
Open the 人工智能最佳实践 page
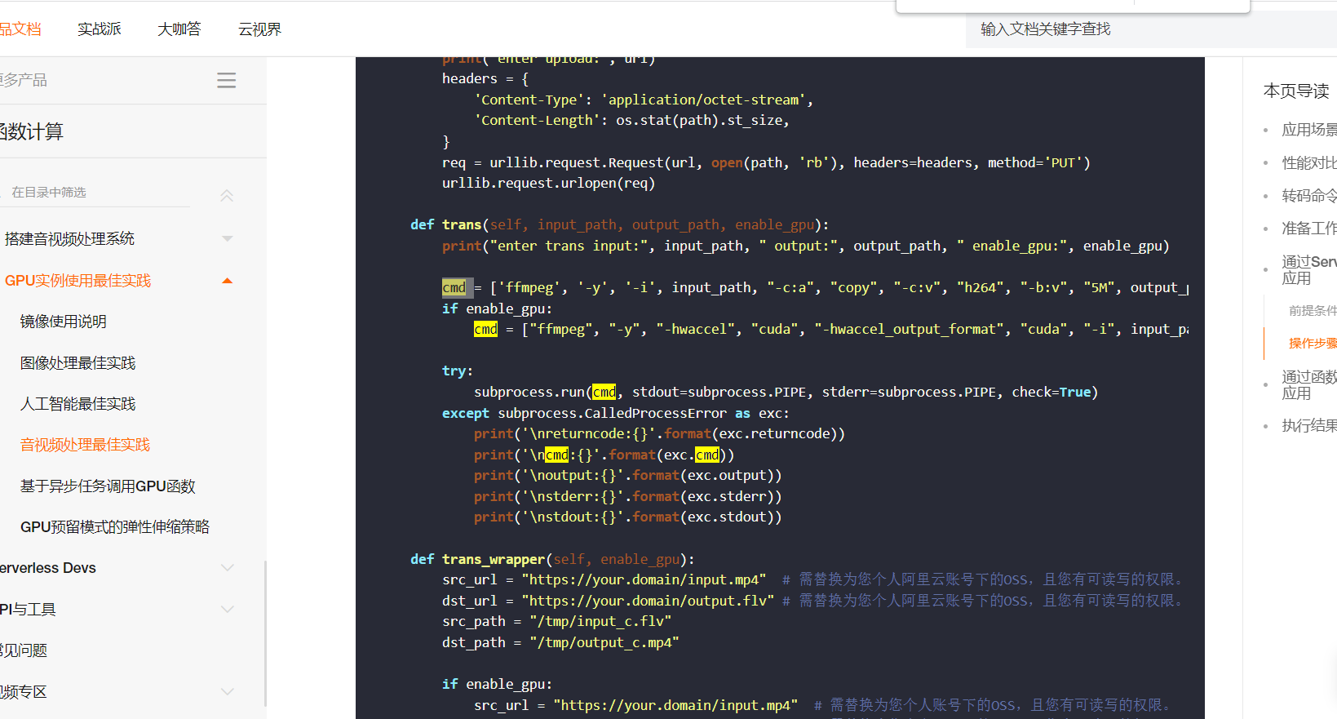78,404
